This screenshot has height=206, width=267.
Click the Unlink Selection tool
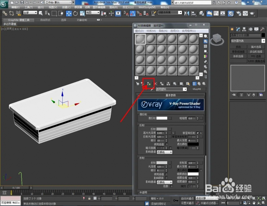tap(11, 13)
